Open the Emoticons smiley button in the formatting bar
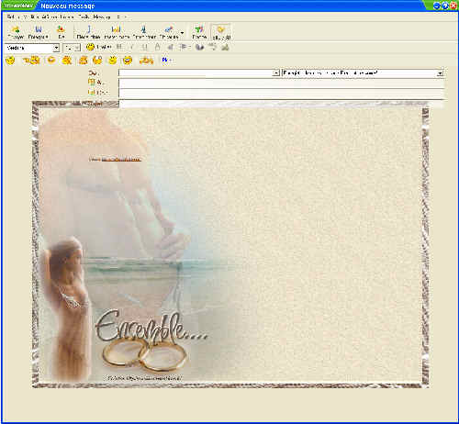Image resolution: width=459 pixels, height=424 pixels. pyautogui.click(x=98, y=47)
